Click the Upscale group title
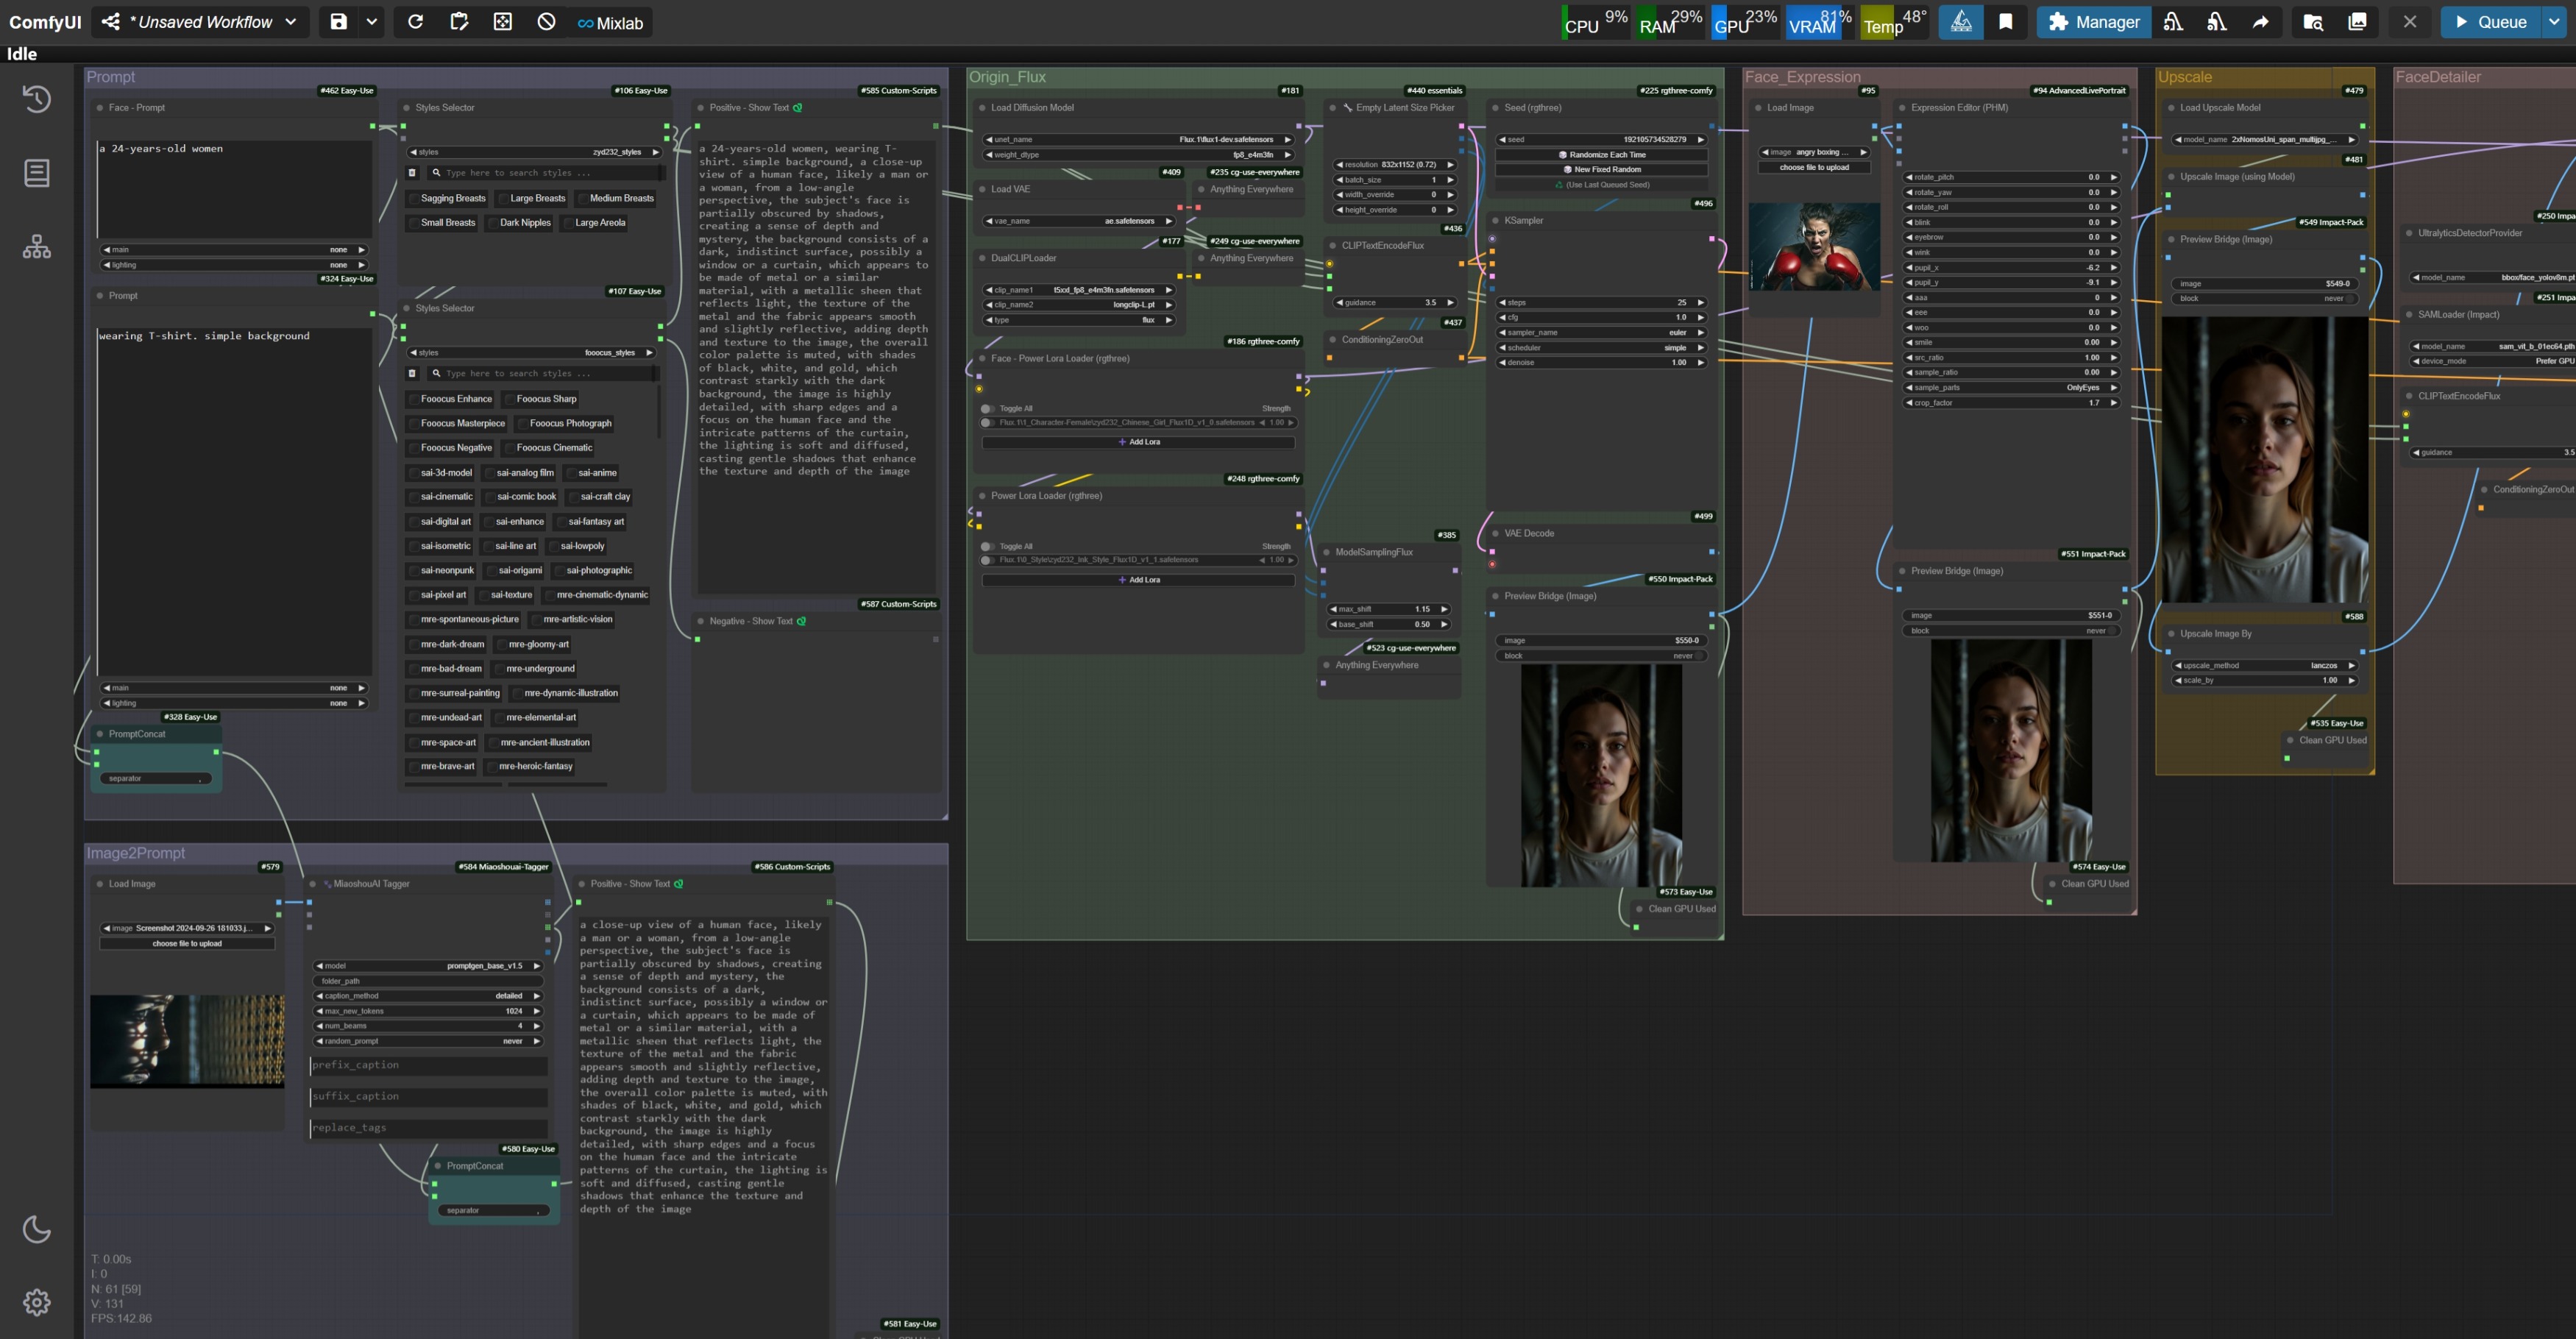The width and height of the screenshot is (2576, 1339). tap(2184, 77)
